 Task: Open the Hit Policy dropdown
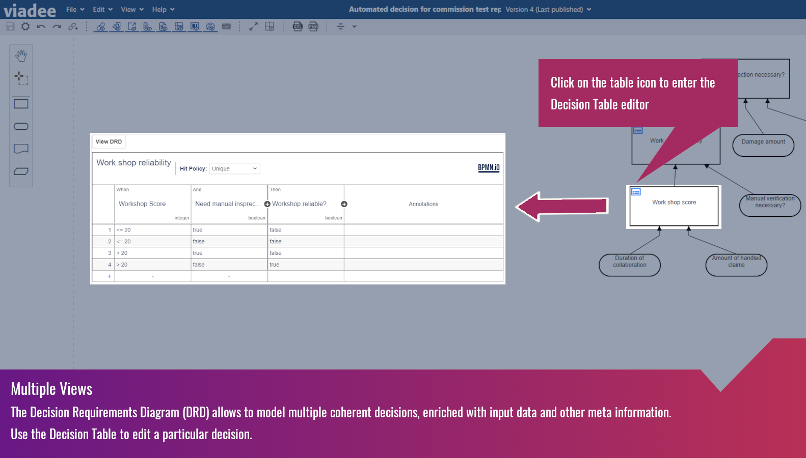click(x=234, y=168)
